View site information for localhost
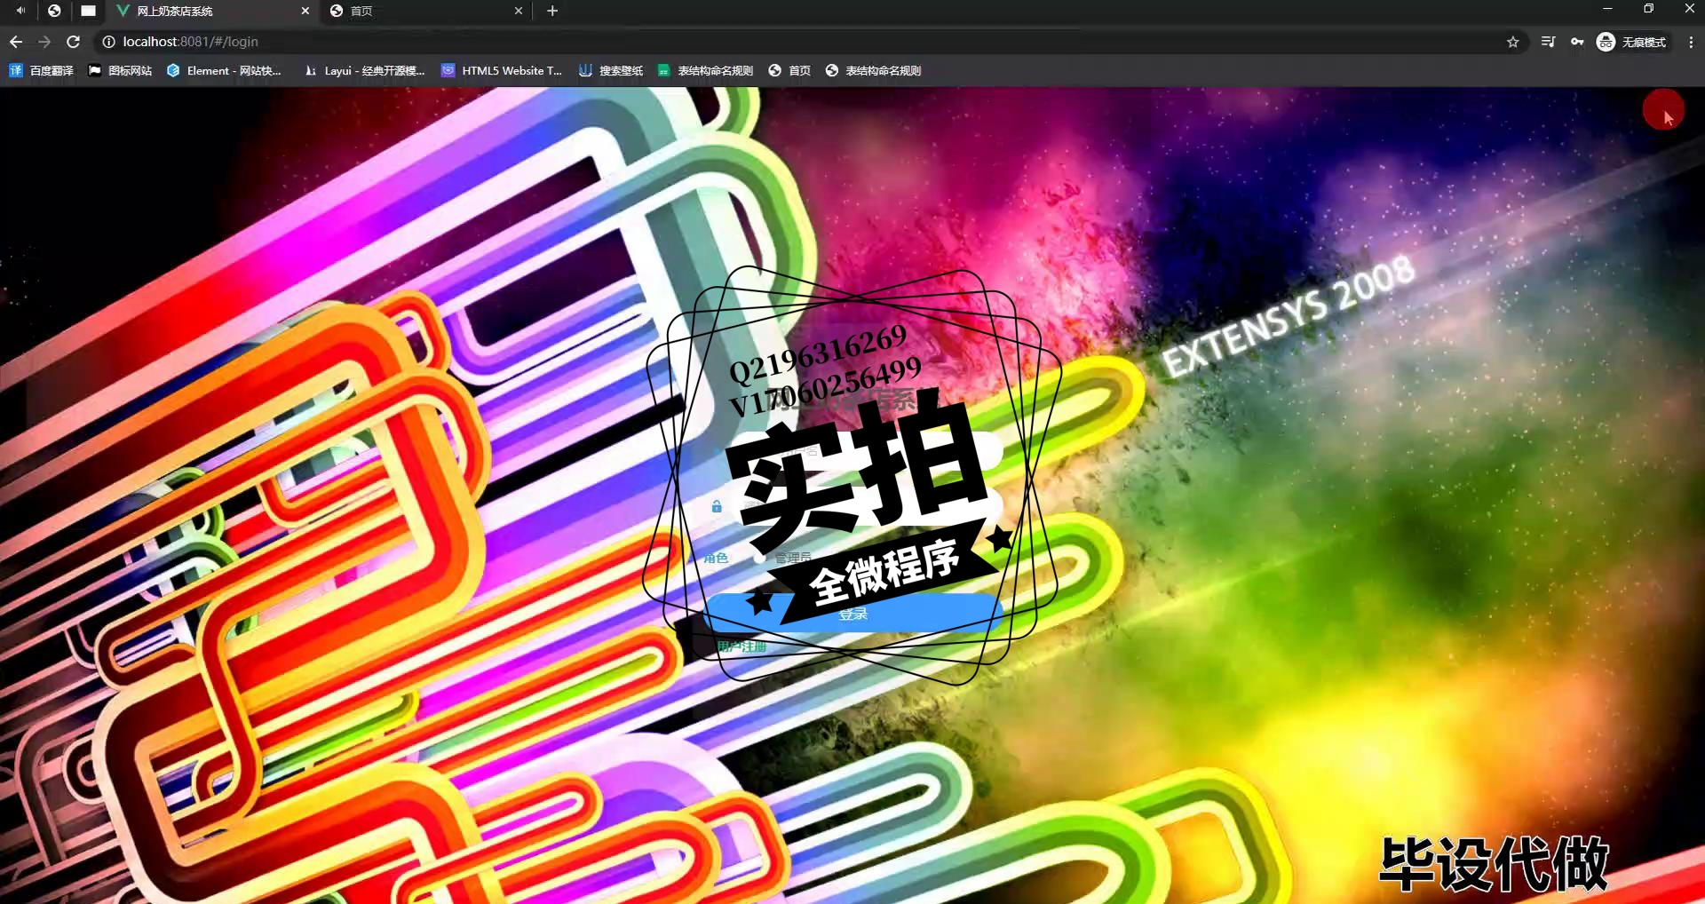The height and width of the screenshot is (904, 1705). coord(108,42)
